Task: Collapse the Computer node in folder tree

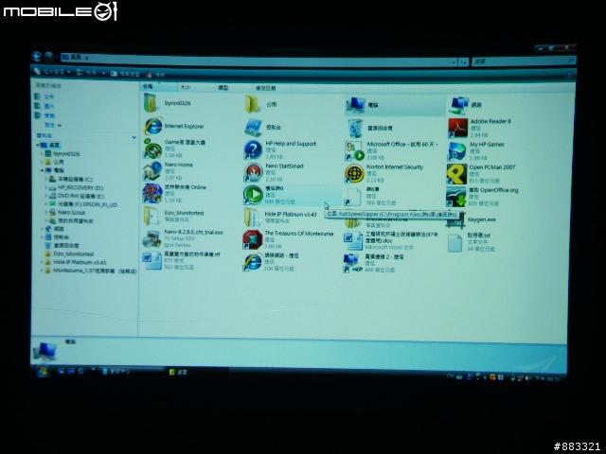Action: point(42,170)
